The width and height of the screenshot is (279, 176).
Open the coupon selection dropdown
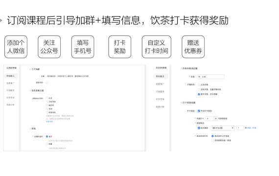pyautogui.click(x=222, y=128)
